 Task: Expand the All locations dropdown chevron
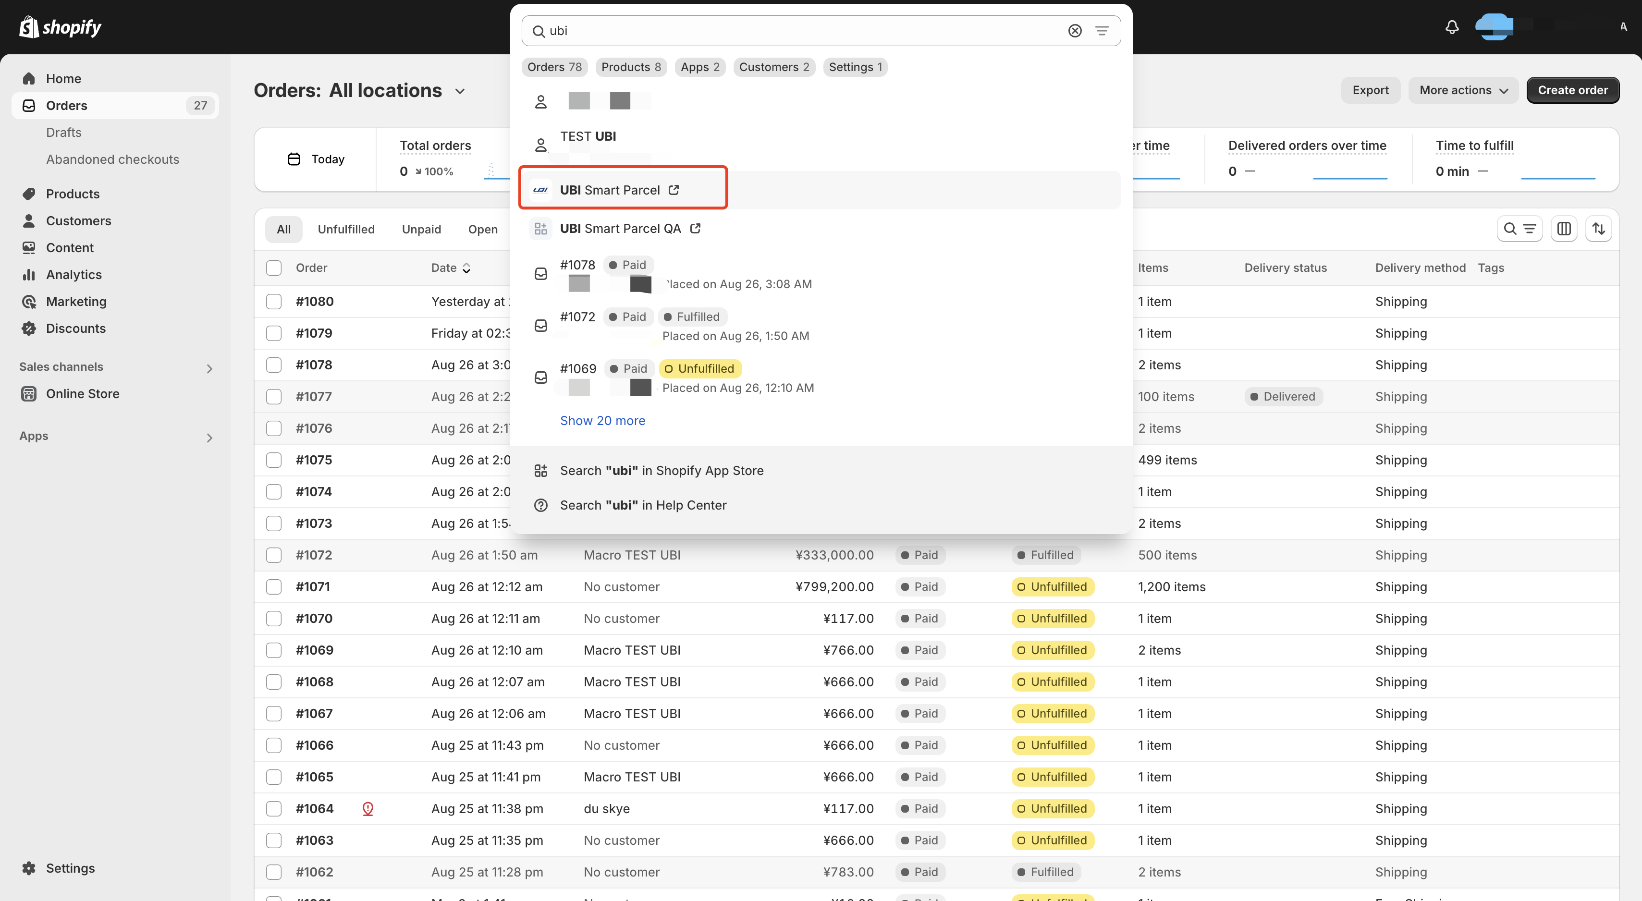(x=460, y=91)
